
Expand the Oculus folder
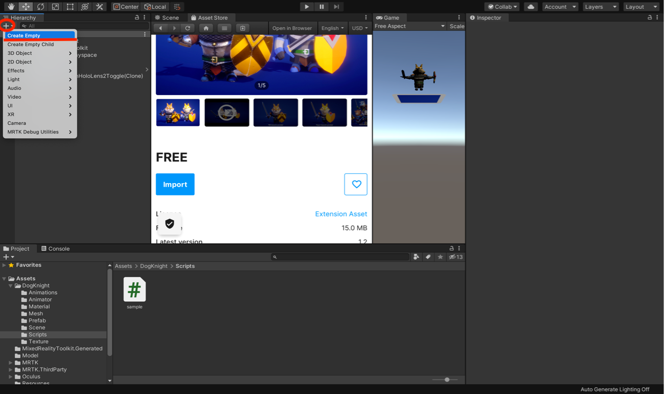click(10, 377)
